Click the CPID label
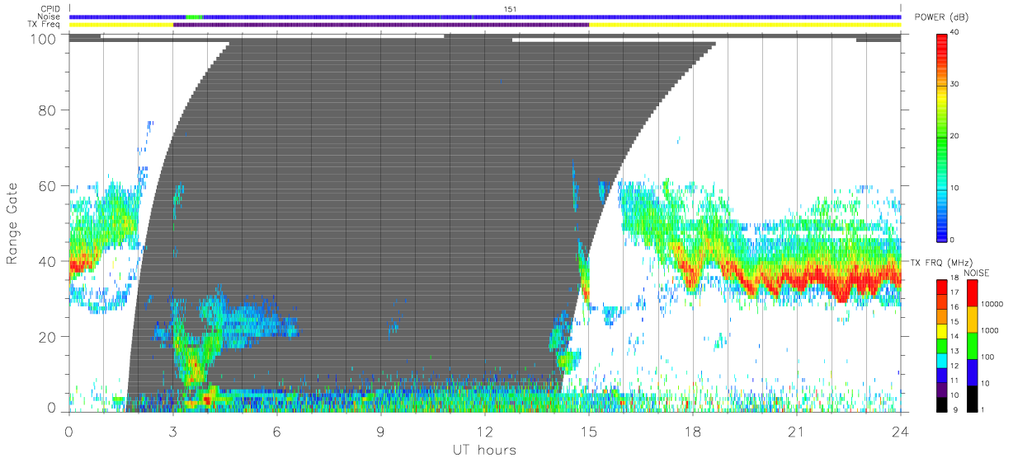 (51, 9)
